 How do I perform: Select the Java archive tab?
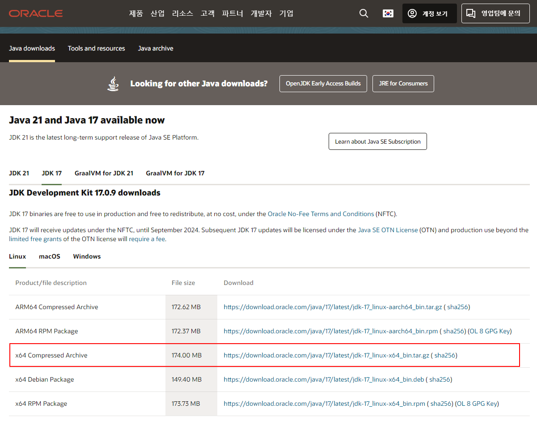tap(156, 48)
